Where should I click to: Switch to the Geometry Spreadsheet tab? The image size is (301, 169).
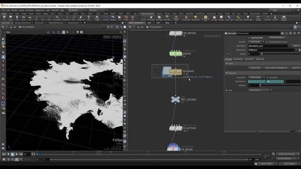(23, 23)
